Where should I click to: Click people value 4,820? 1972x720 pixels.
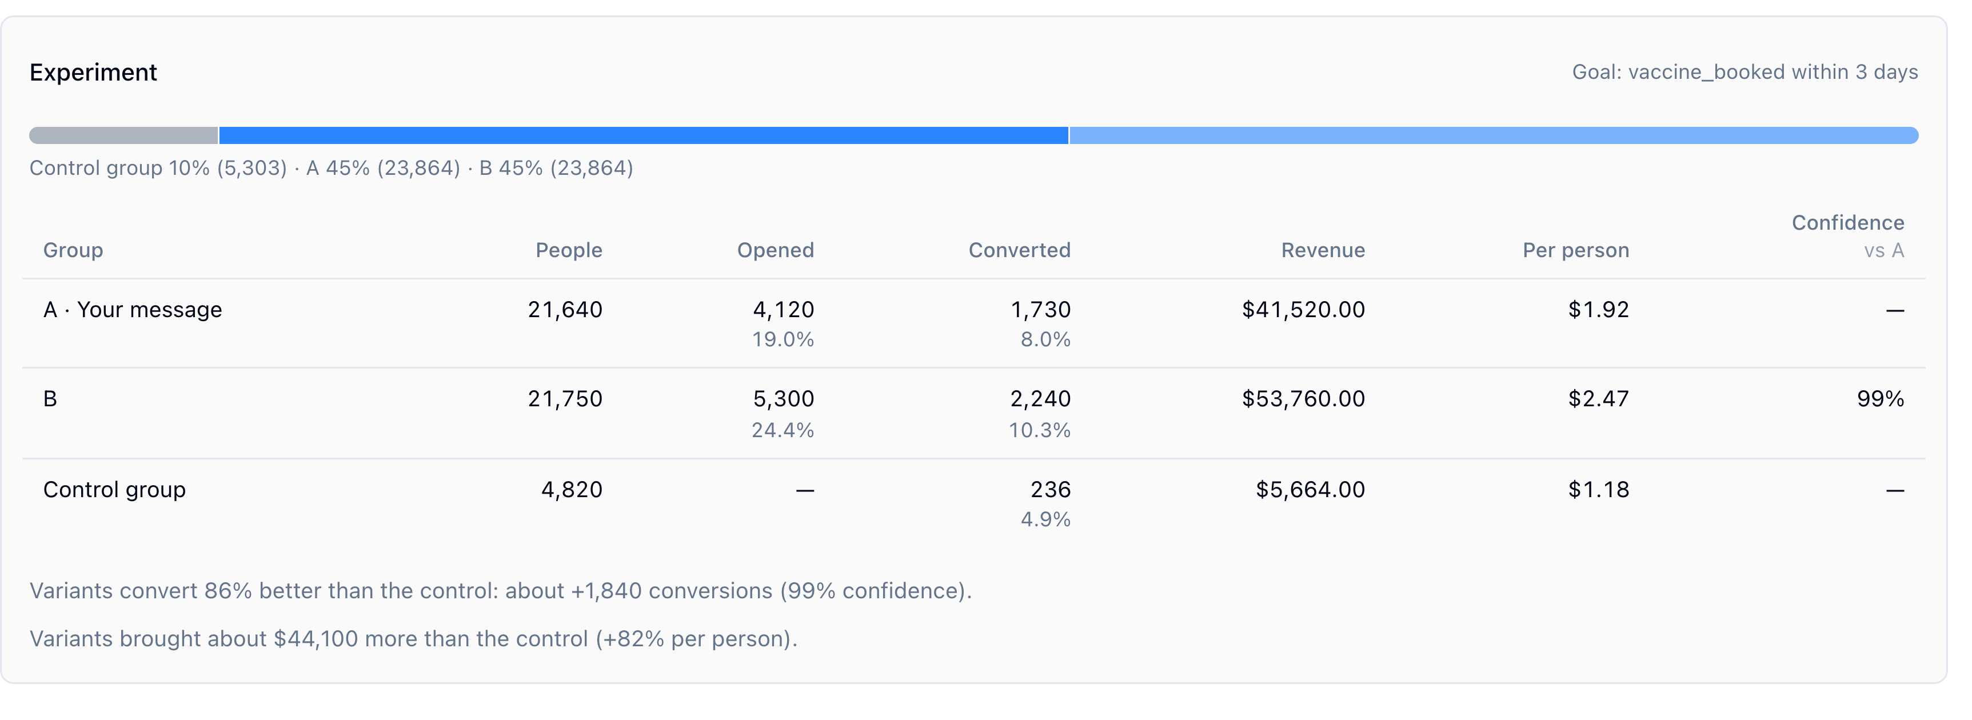pyautogui.click(x=571, y=490)
